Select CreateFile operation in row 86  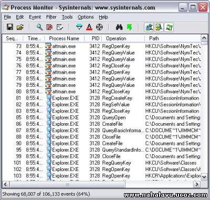pyautogui.click(x=112, y=124)
